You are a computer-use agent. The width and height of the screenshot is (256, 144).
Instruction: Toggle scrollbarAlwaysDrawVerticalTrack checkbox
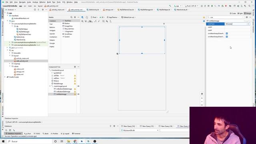coord(227,37)
